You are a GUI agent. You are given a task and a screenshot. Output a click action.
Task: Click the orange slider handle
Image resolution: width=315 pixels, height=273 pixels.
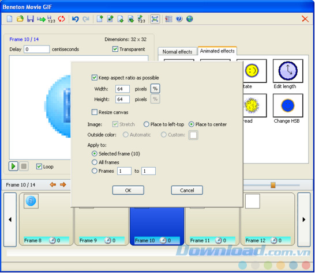click(273, 185)
